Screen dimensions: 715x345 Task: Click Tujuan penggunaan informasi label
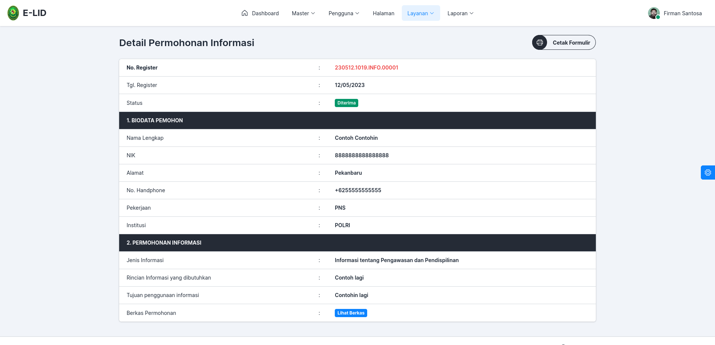[163, 295]
